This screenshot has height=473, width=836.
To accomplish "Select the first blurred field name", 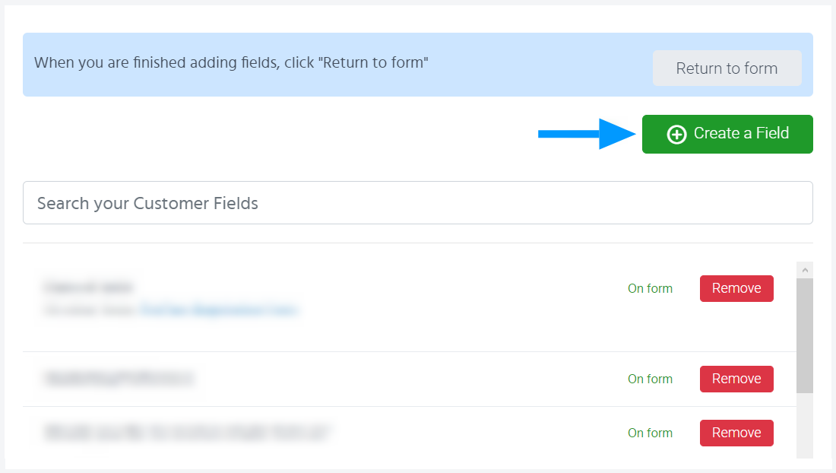I will 88,287.
